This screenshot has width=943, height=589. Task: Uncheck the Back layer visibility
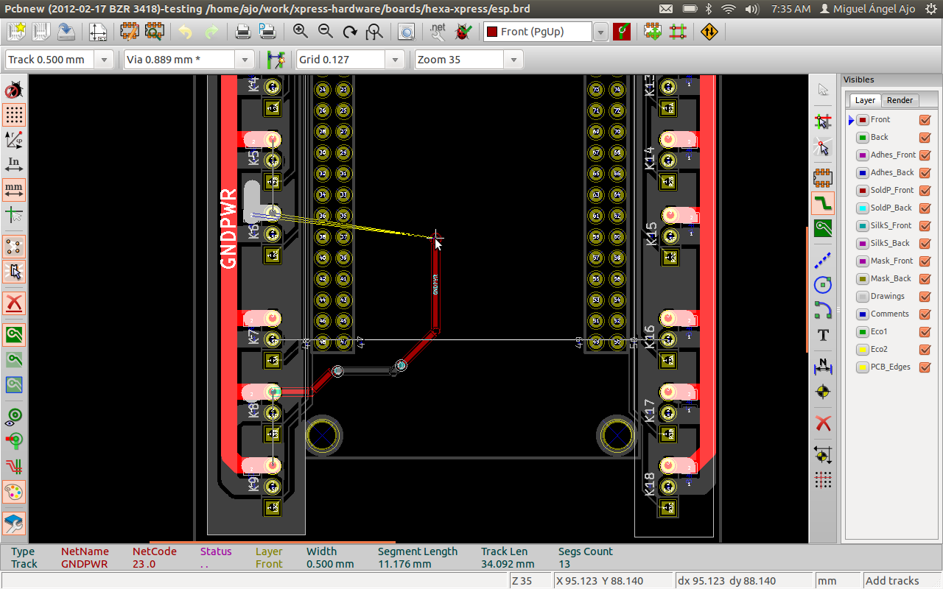point(925,137)
